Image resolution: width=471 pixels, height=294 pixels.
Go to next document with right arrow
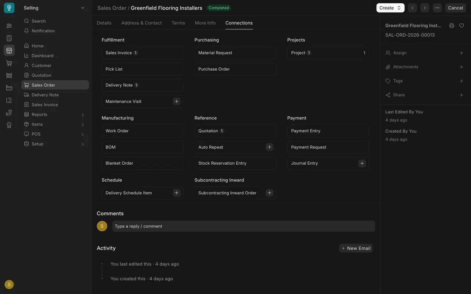[425, 8]
